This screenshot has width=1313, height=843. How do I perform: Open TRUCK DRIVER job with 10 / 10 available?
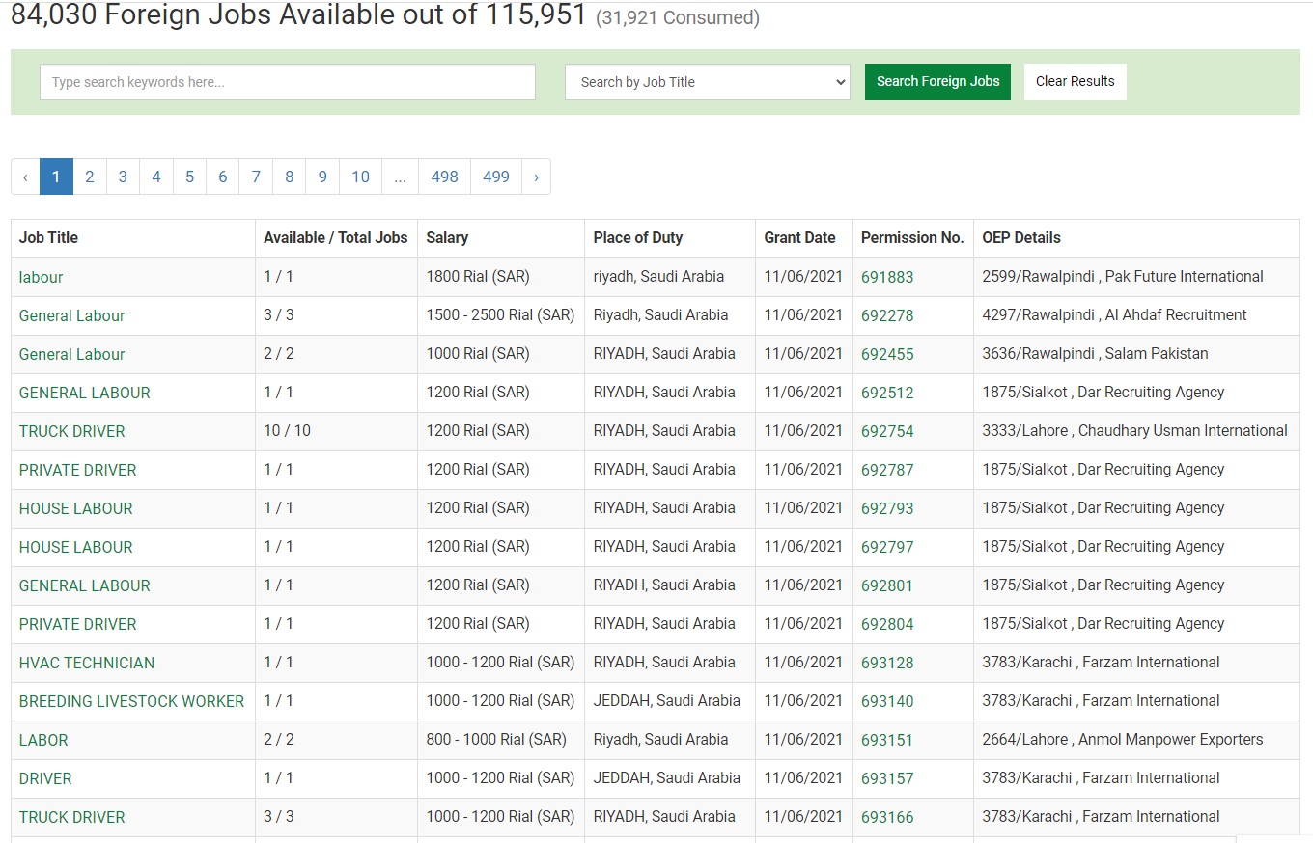(x=71, y=431)
